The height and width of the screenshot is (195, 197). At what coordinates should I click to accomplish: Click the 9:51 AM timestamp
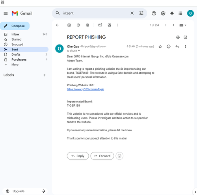140,46
